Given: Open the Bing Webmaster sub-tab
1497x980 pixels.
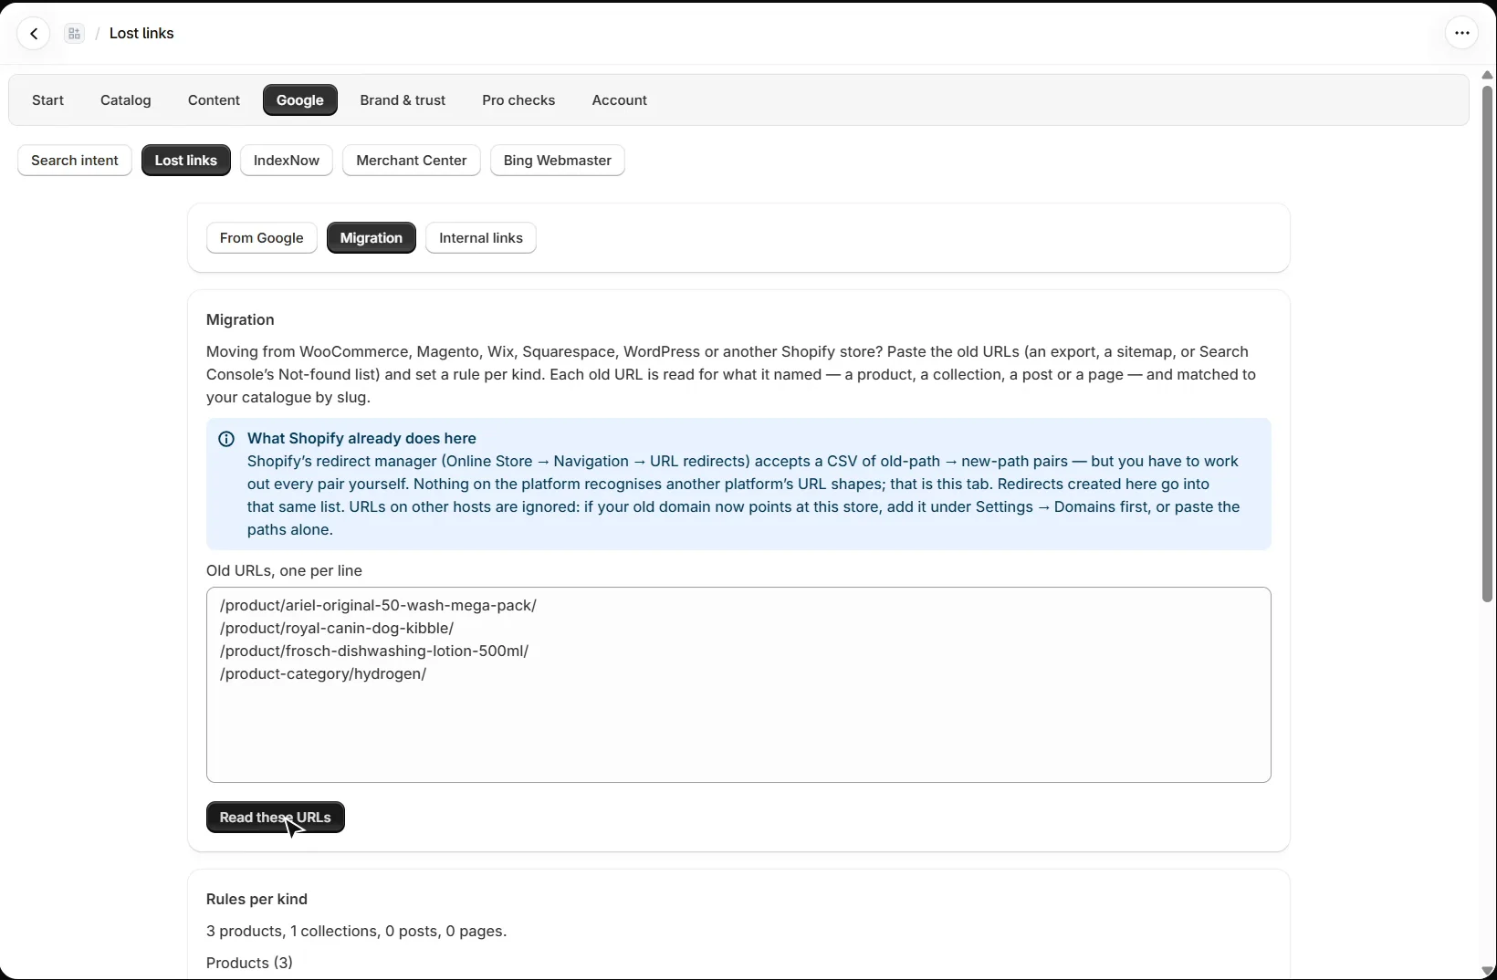Looking at the screenshot, I should pyautogui.click(x=558, y=161).
